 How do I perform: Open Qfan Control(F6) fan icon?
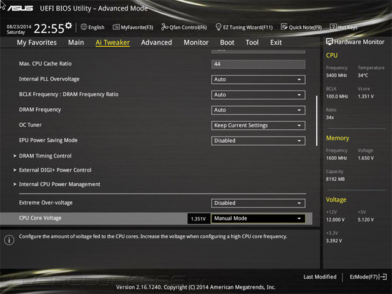pyautogui.click(x=165, y=27)
